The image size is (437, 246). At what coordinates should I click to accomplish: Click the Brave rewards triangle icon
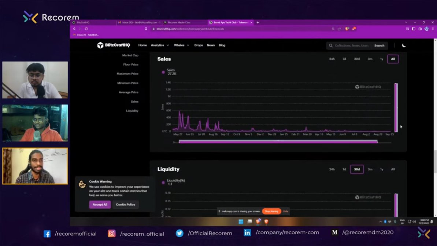354,29
